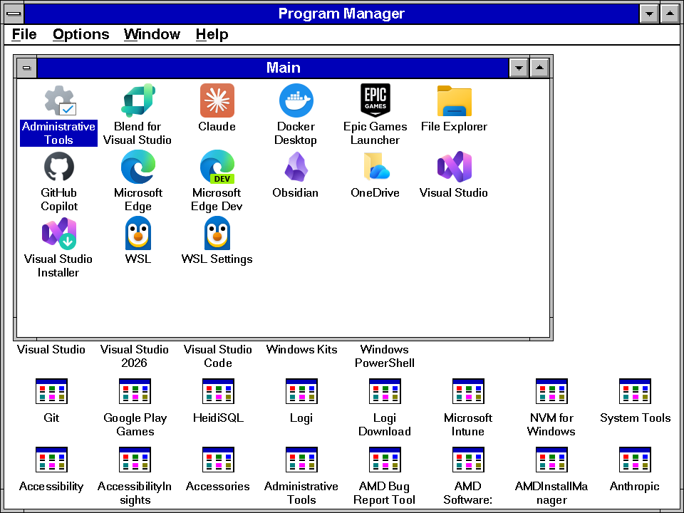Select the WSL Settings penguin icon
This screenshot has width=684, height=513.
point(217,233)
